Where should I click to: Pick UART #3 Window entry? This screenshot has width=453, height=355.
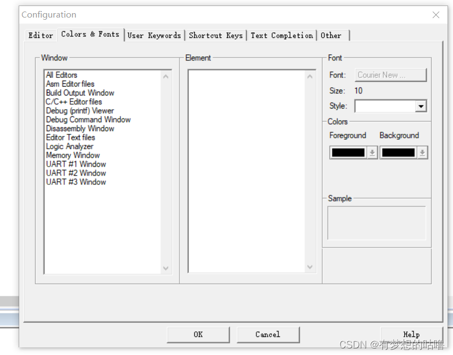coord(76,182)
